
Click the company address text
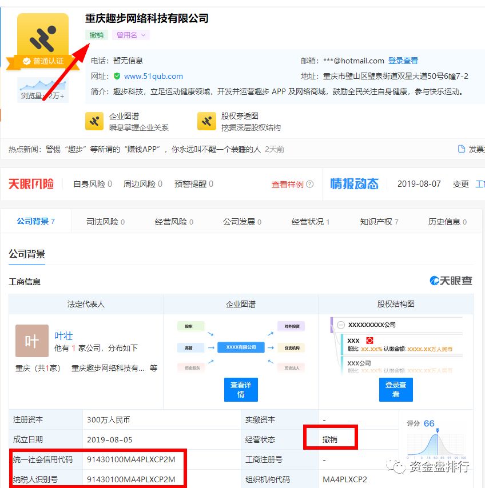click(x=396, y=76)
